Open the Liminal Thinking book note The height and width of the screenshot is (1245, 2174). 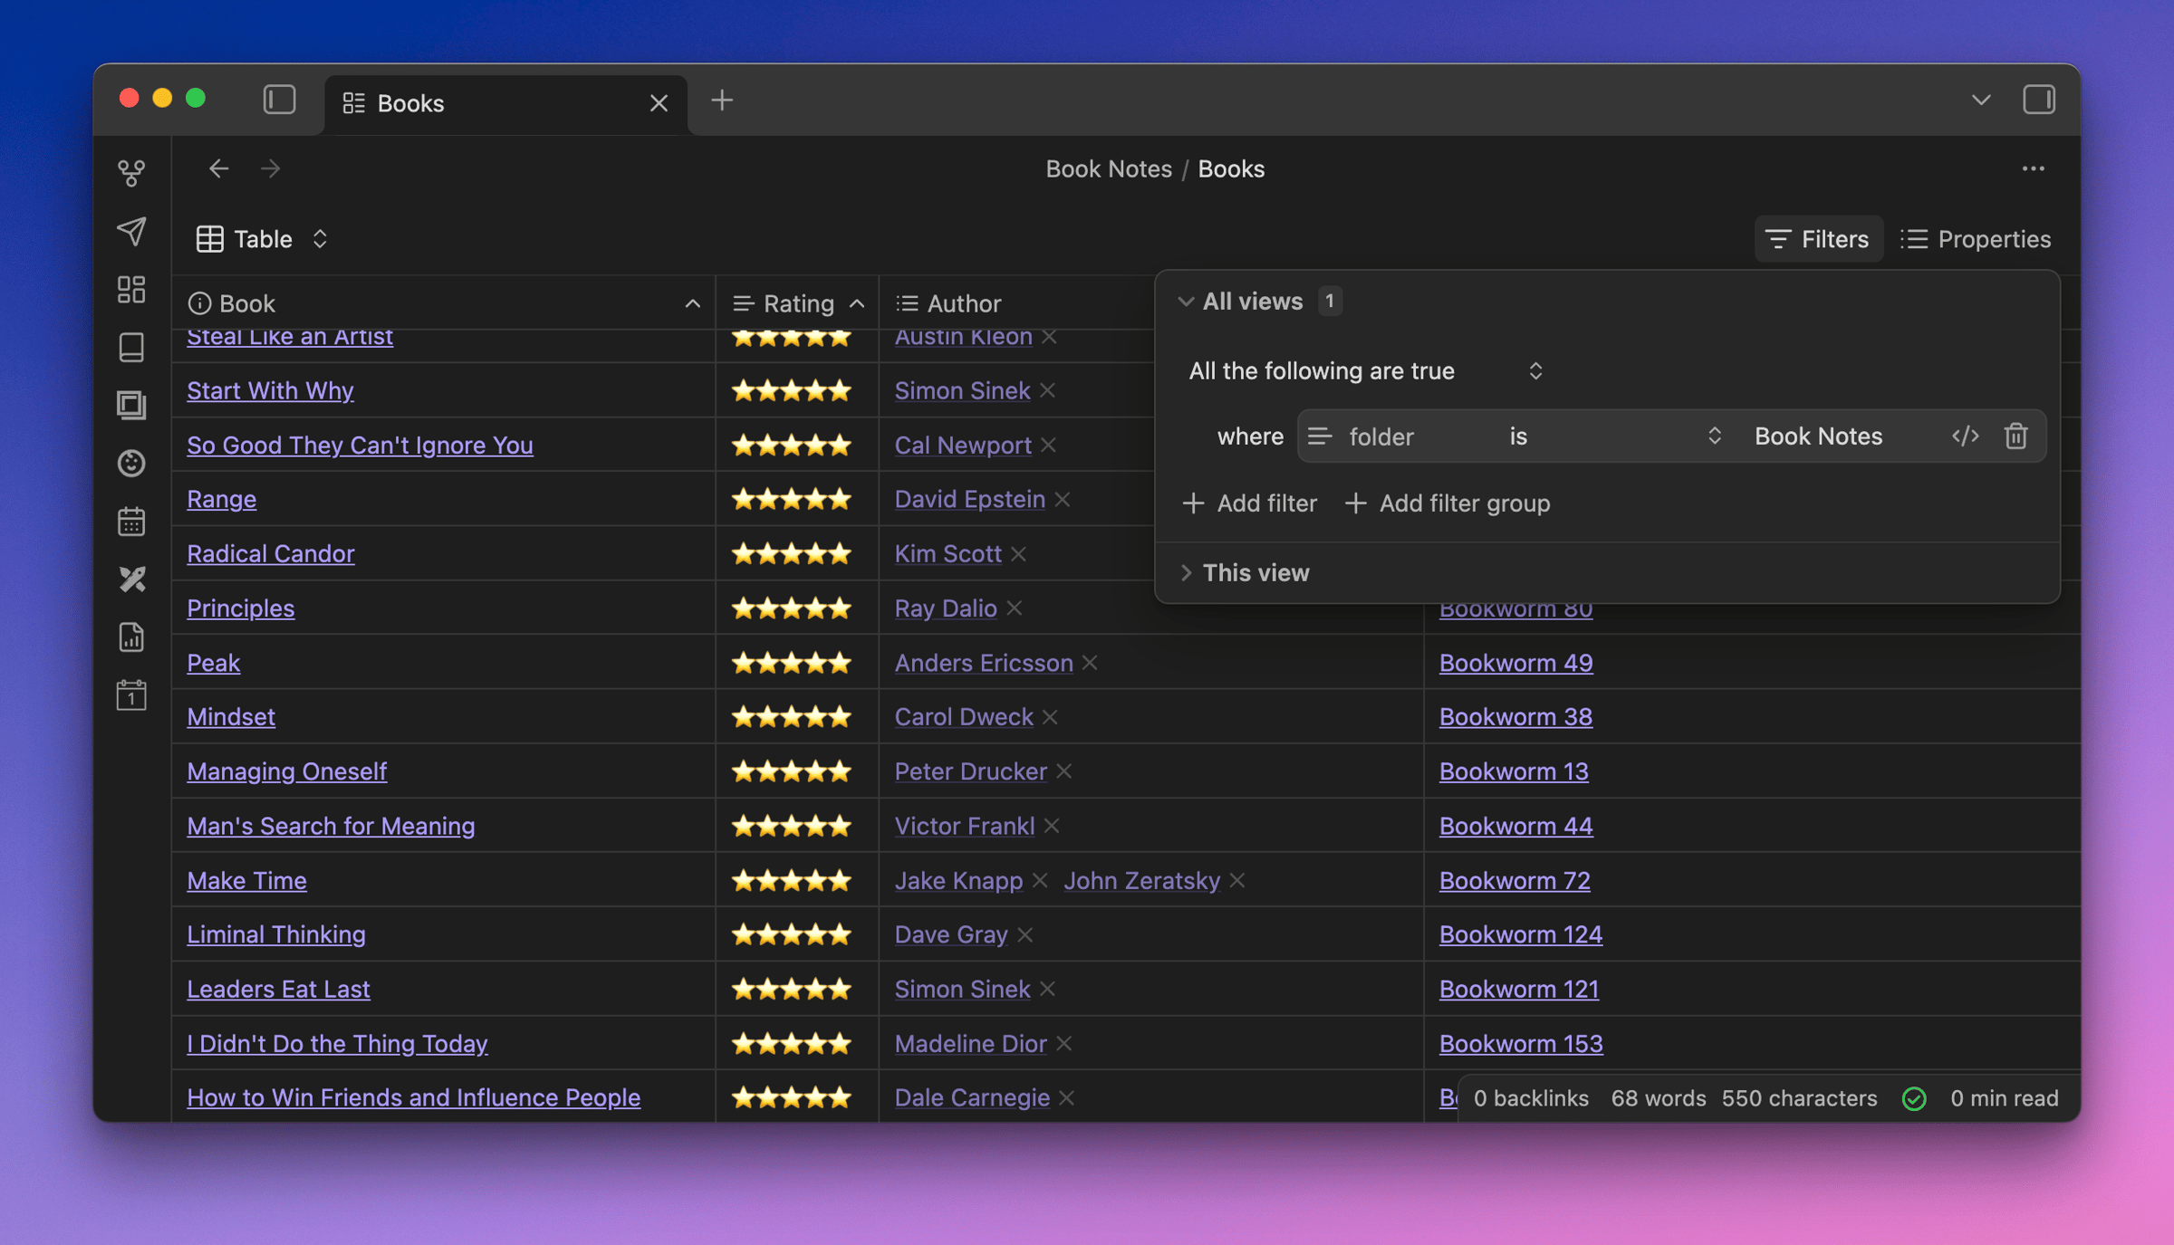[276, 934]
